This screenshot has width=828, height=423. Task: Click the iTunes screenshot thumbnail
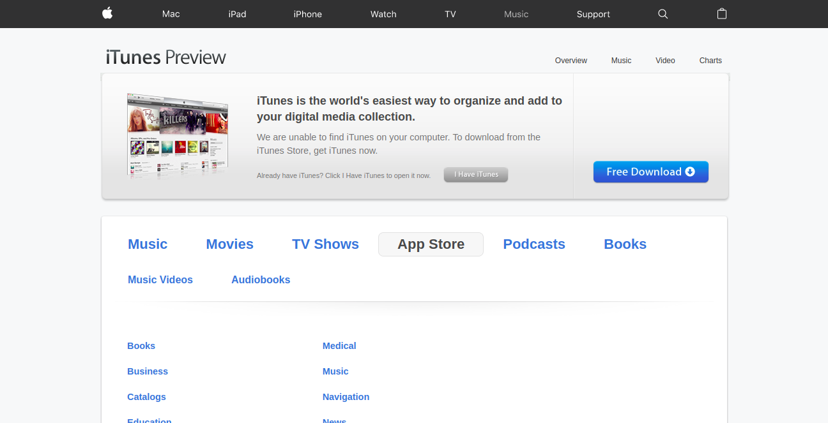point(178,135)
